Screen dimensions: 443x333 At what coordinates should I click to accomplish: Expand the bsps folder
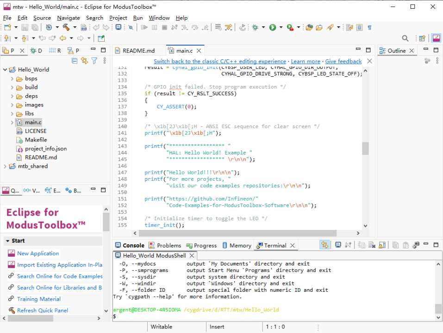click(x=12, y=79)
